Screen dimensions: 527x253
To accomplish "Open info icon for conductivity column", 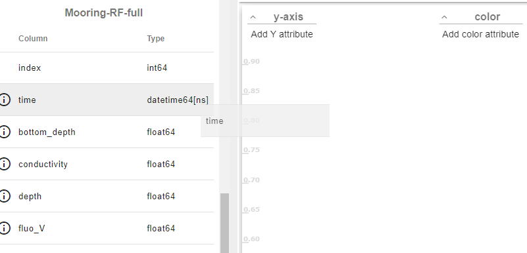I will tap(5, 164).
